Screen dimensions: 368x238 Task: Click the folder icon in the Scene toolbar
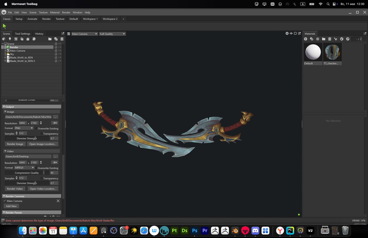point(50,39)
